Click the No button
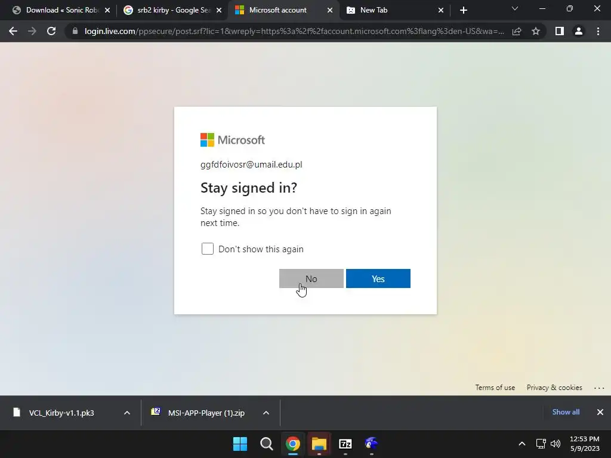The image size is (611, 458). pyautogui.click(x=311, y=278)
